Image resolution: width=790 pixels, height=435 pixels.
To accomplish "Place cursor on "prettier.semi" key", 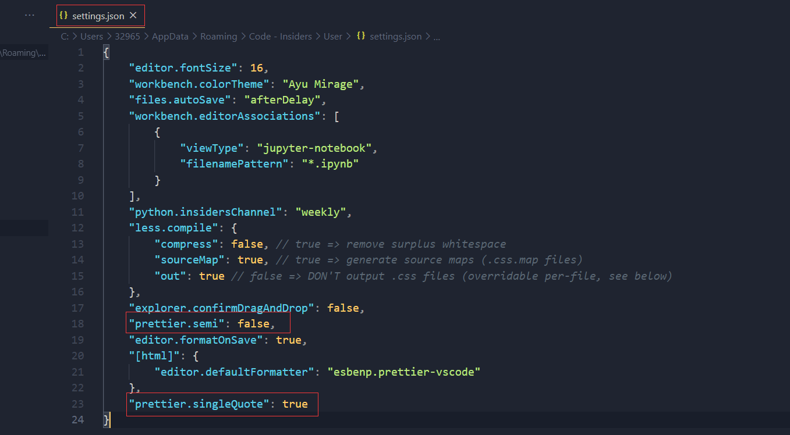I will click(177, 324).
